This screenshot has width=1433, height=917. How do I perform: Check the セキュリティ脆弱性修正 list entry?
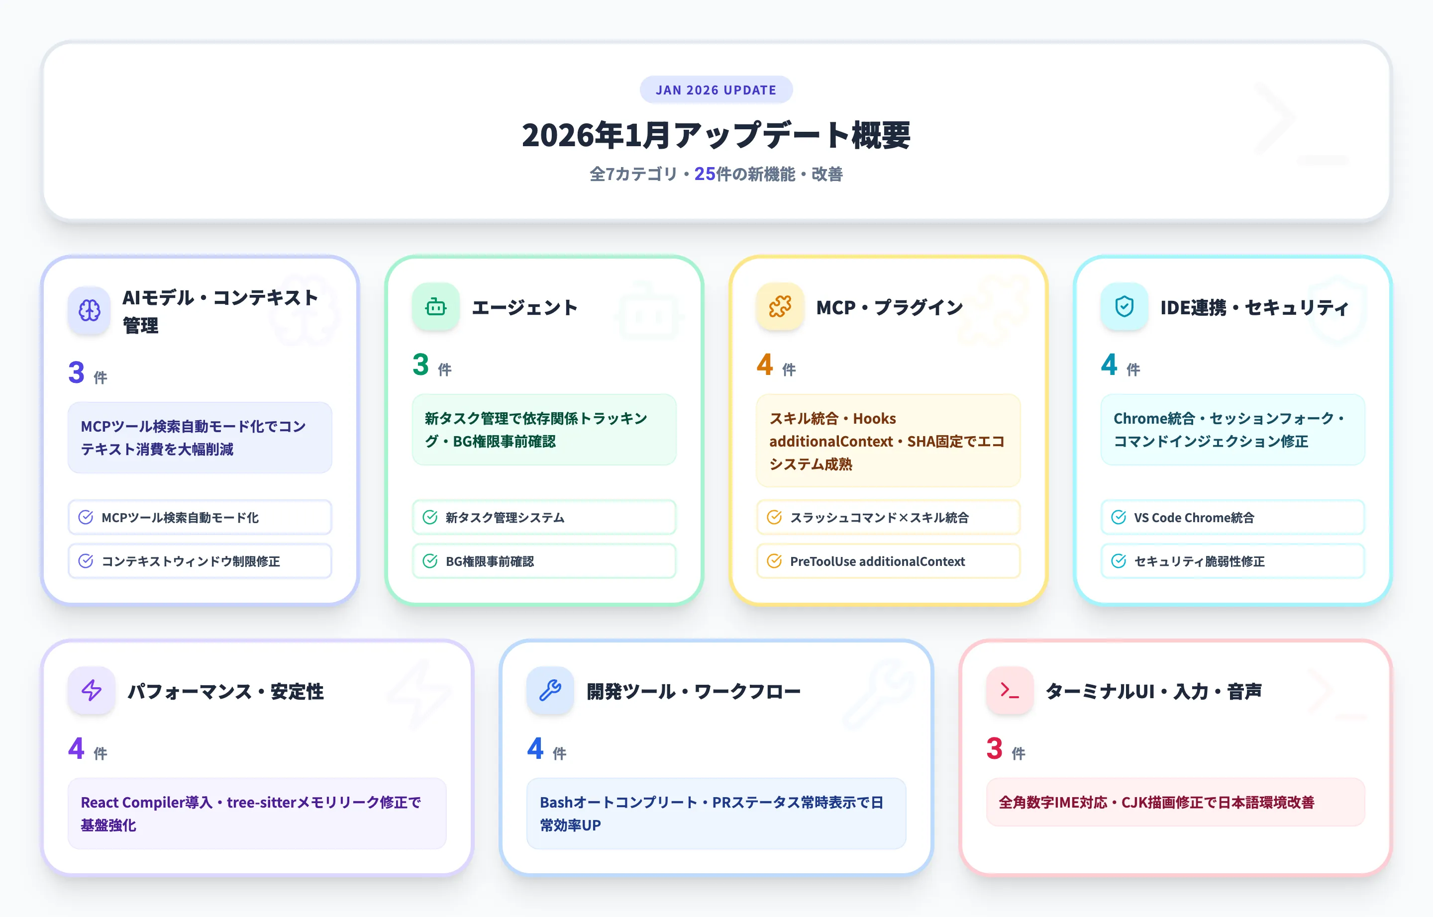click(1231, 561)
